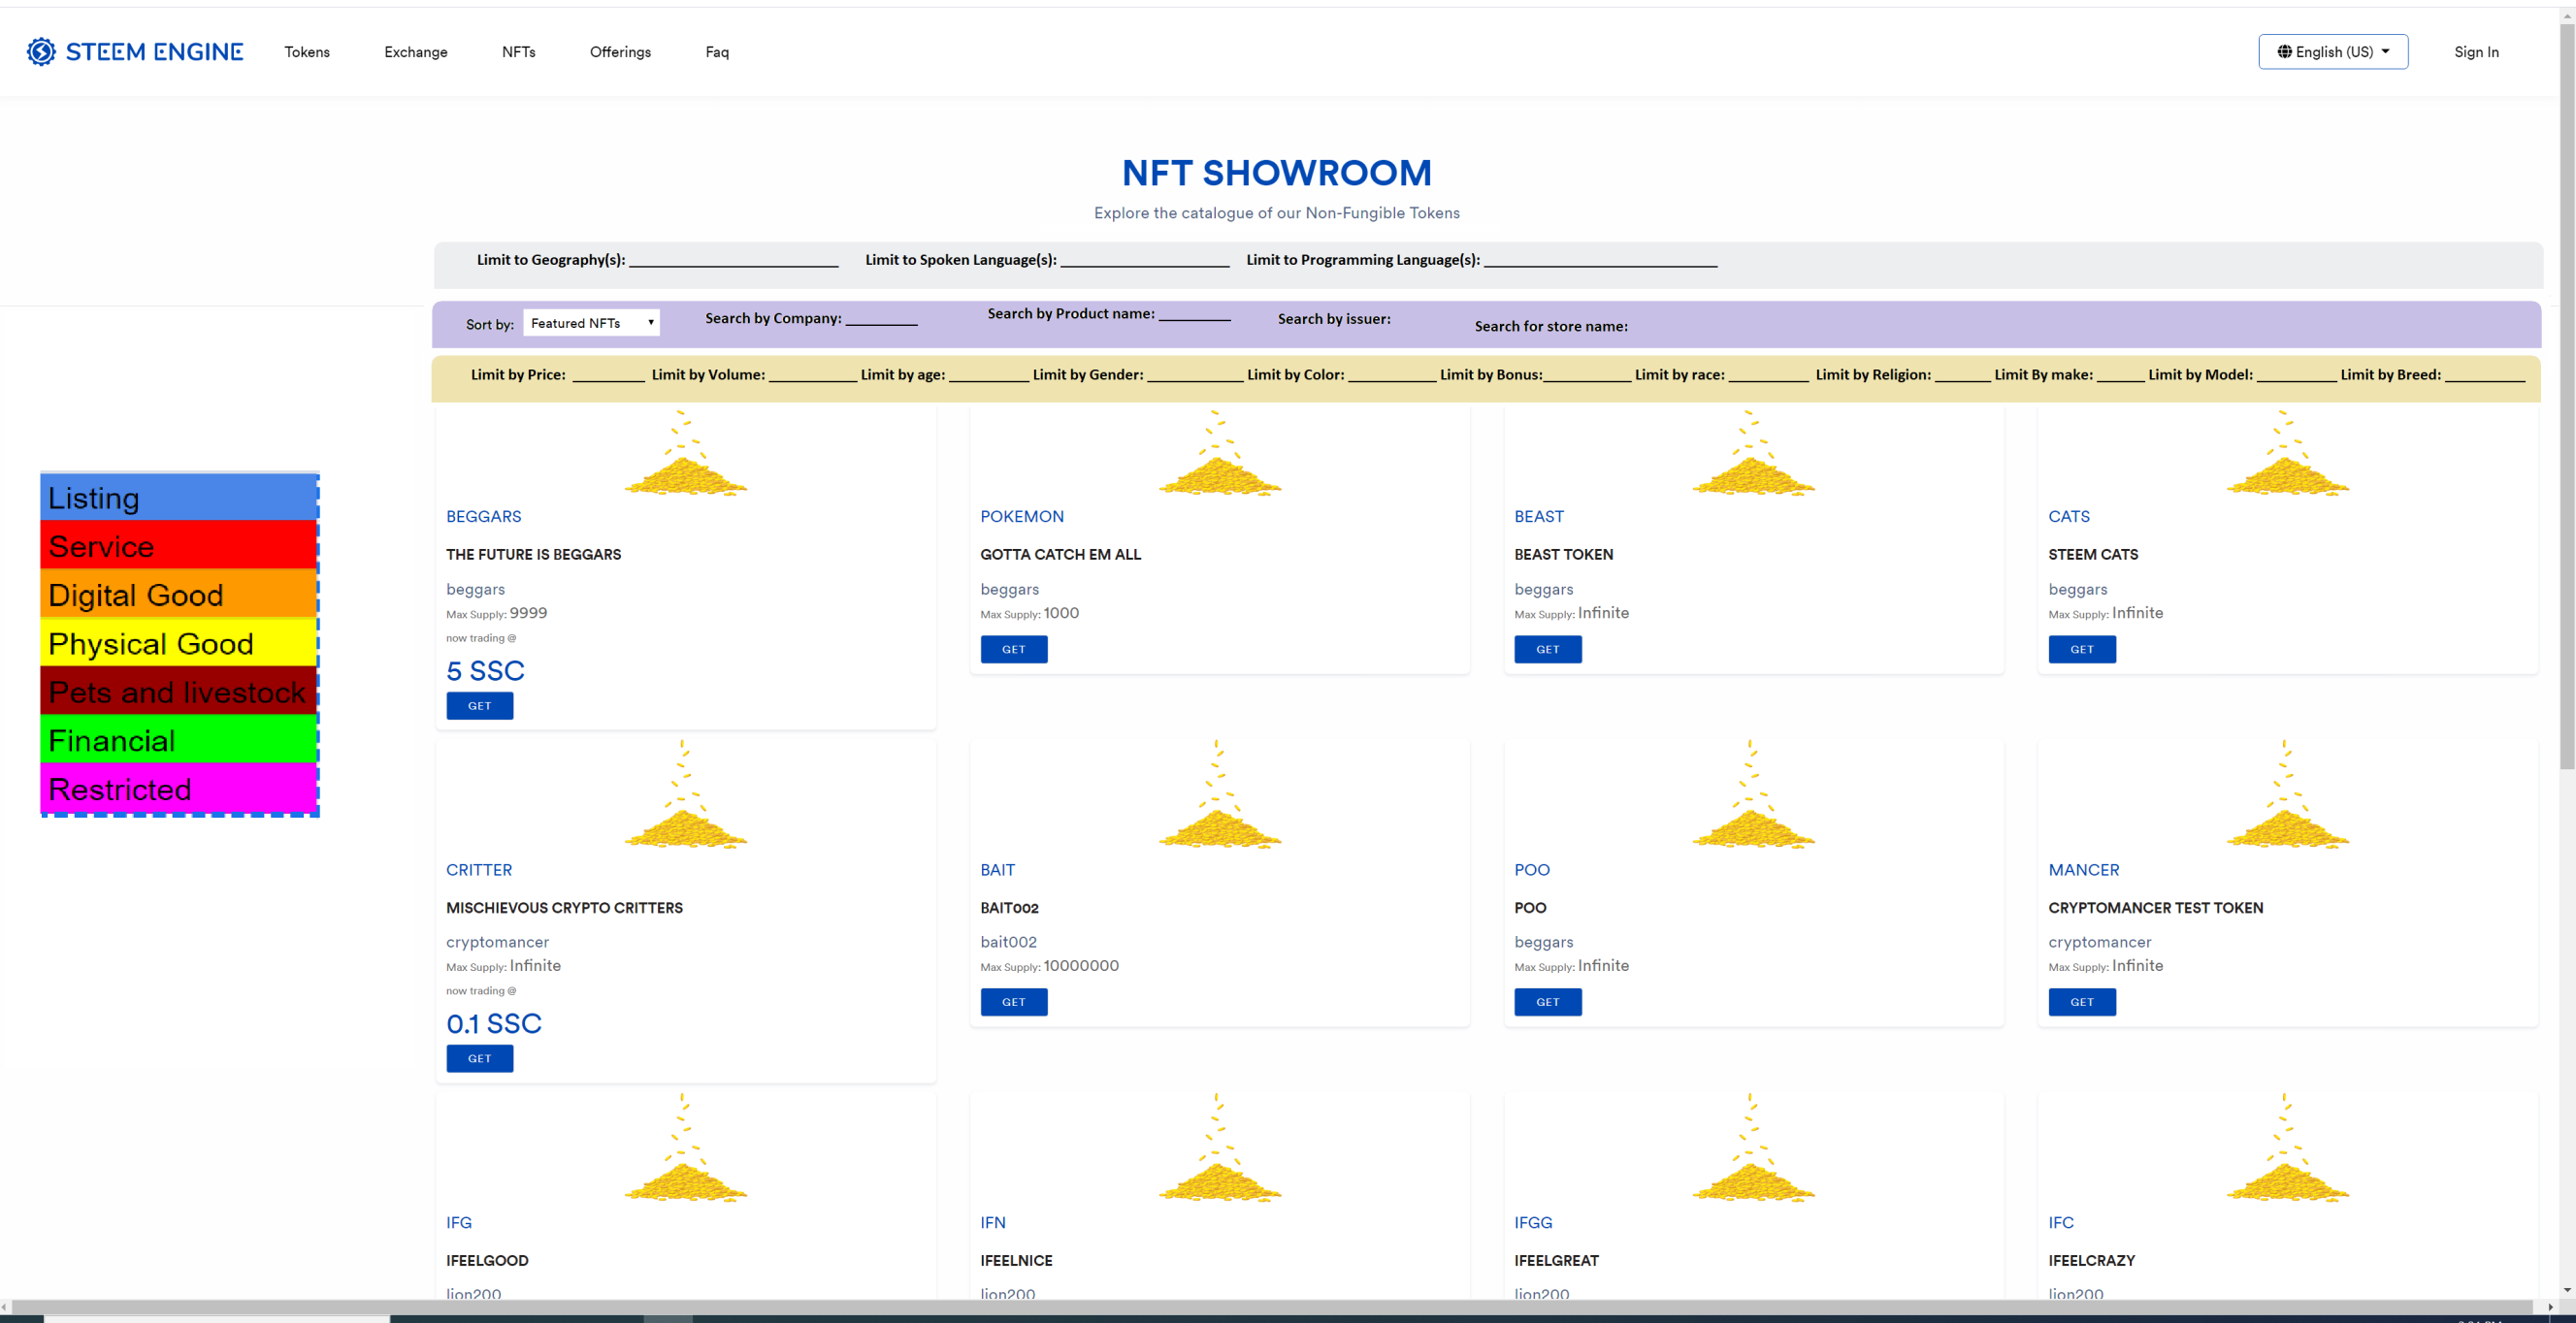Choose the yellow Physical Good category

178,643
